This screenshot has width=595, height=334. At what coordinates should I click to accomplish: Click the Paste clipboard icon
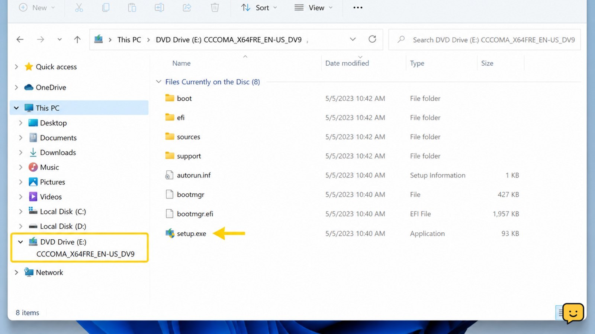pos(132,7)
